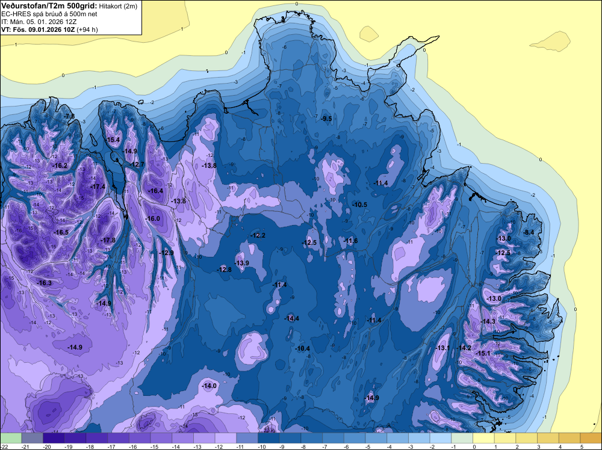Select the legend color swatch labeled -10
Screen dimensions: 602x450
pyautogui.click(x=268, y=438)
